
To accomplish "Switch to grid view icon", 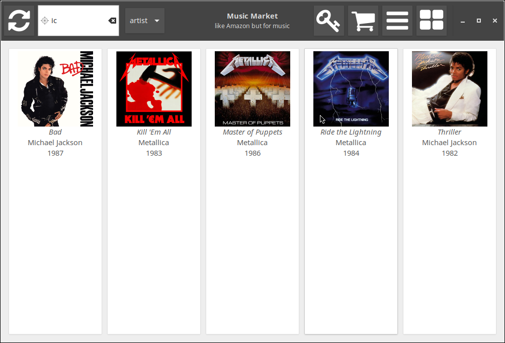I will [431, 21].
